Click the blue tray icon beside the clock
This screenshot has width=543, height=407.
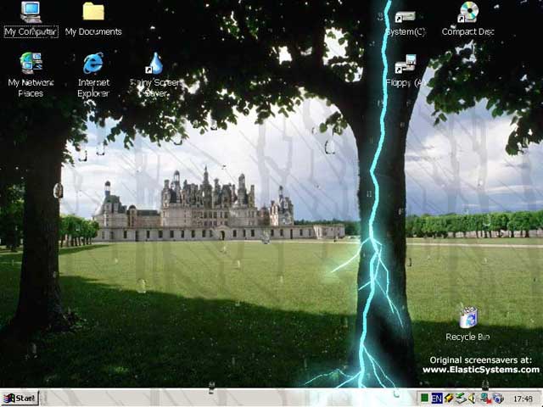pyautogui.click(x=498, y=399)
